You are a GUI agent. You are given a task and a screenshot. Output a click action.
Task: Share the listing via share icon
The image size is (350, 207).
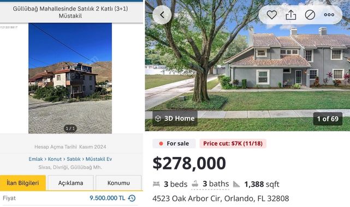[291, 15]
